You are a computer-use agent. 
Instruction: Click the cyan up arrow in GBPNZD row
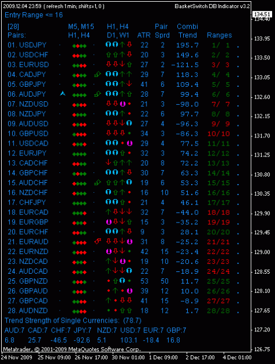click(x=122, y=281)
